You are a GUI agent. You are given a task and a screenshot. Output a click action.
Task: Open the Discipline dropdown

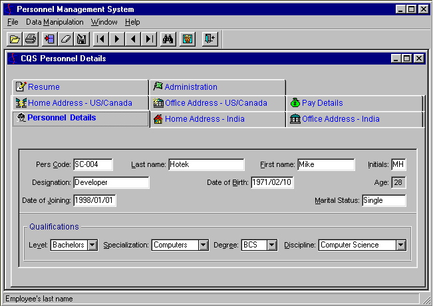[x=400, y=245]
